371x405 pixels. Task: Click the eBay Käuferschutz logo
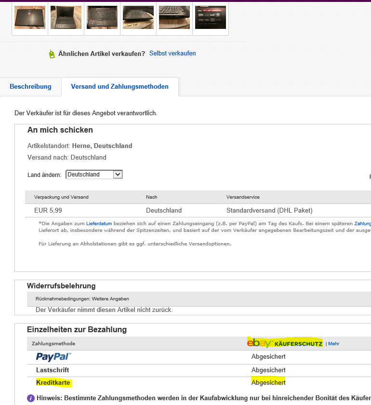coord(284,343)
